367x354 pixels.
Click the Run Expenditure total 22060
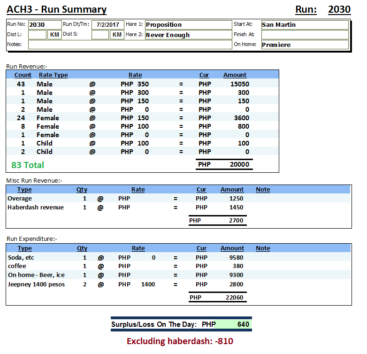[233, 298]
